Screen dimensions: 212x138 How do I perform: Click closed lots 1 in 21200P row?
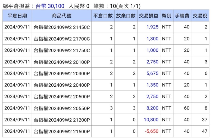point(111,120)
